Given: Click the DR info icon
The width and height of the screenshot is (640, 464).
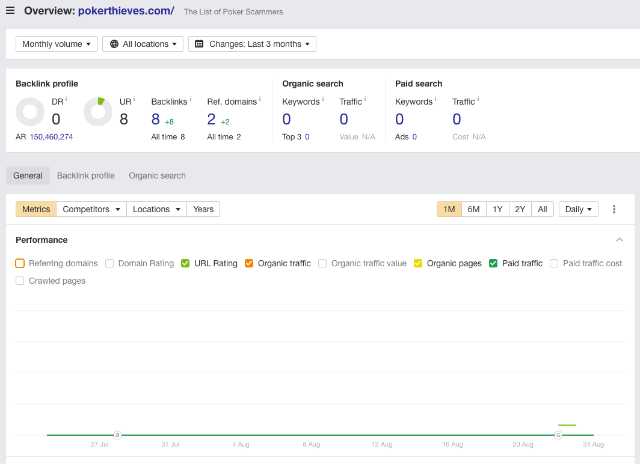Looking at the screenshot, I should pos(66,99).
